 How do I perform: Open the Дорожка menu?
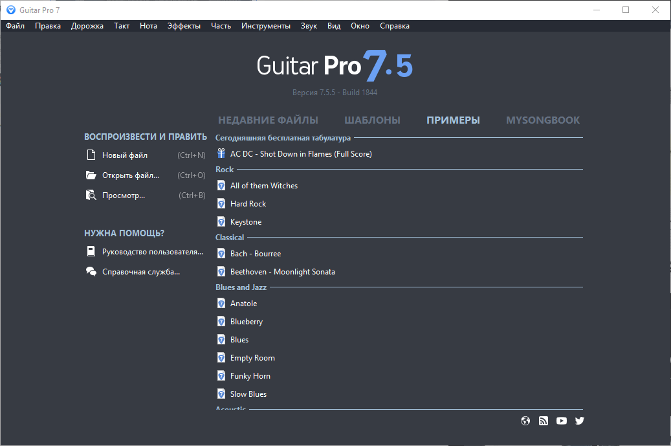tap(87, 26)
